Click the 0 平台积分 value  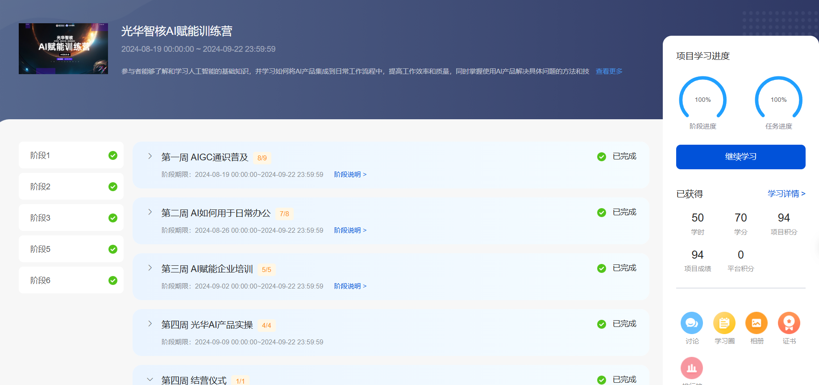[741, 255]
